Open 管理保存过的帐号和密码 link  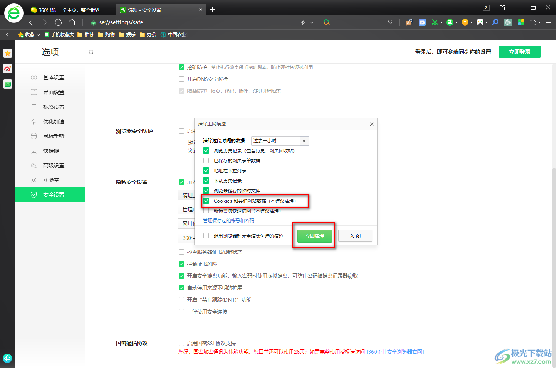[229, 220]
